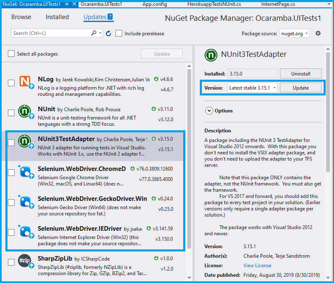Click update arrow icon beside SharpZipLib v1.0.0

click(156, 258)
